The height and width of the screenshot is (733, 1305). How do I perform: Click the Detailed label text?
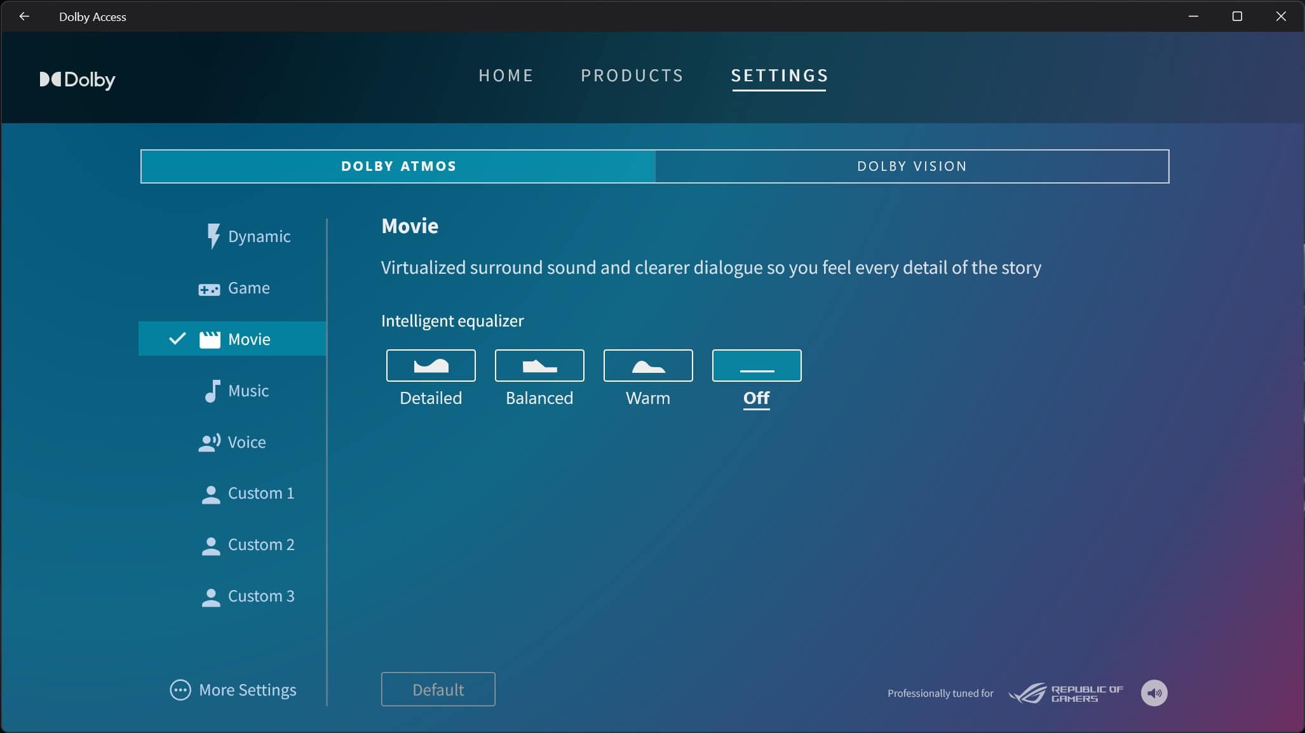[x=431, y=398]
